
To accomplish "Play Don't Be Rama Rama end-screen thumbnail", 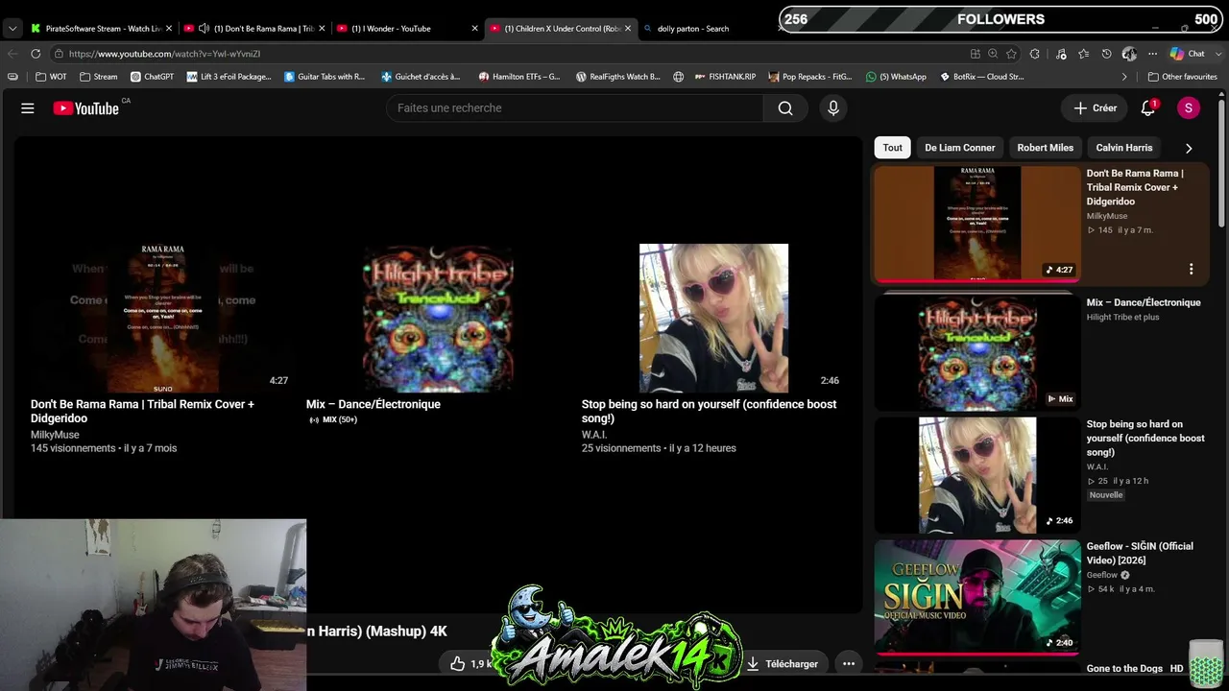I will coord(162,319).
